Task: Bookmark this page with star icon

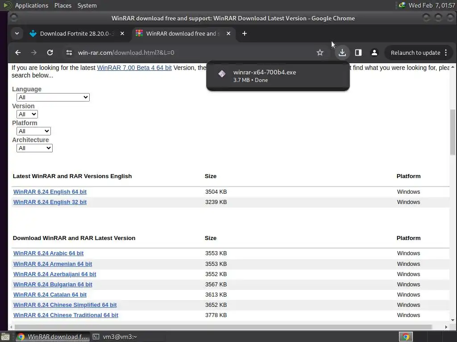Action: [x=320, y=53]
